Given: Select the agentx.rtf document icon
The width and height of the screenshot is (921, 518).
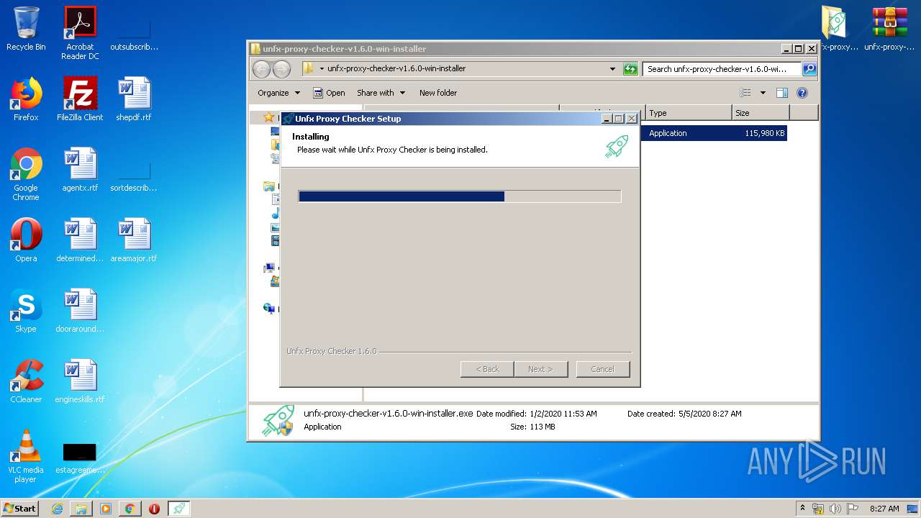Looking at the screenshot, I should tap(80, 170).
